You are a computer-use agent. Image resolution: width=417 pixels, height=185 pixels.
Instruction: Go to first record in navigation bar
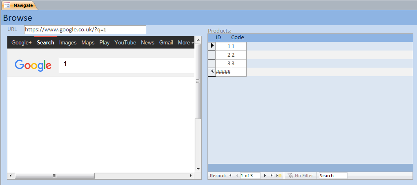tap(230, 176)
